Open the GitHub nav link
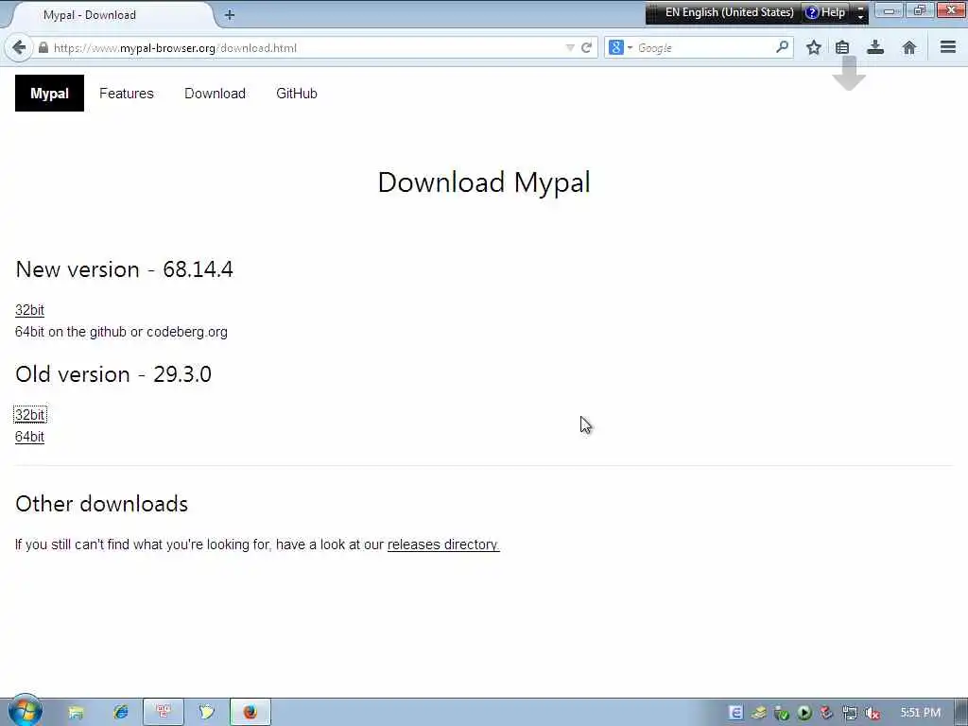Viewport: 968px width, 726px height. [x=296, y=94]
